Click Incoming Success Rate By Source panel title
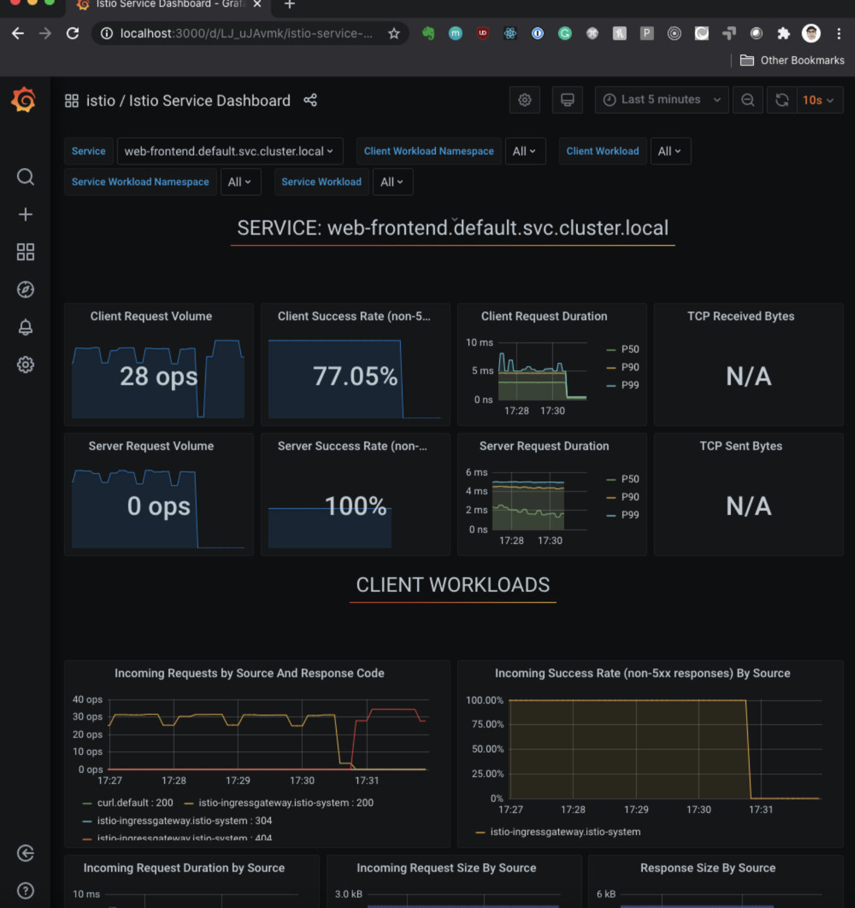 point(643,673)
